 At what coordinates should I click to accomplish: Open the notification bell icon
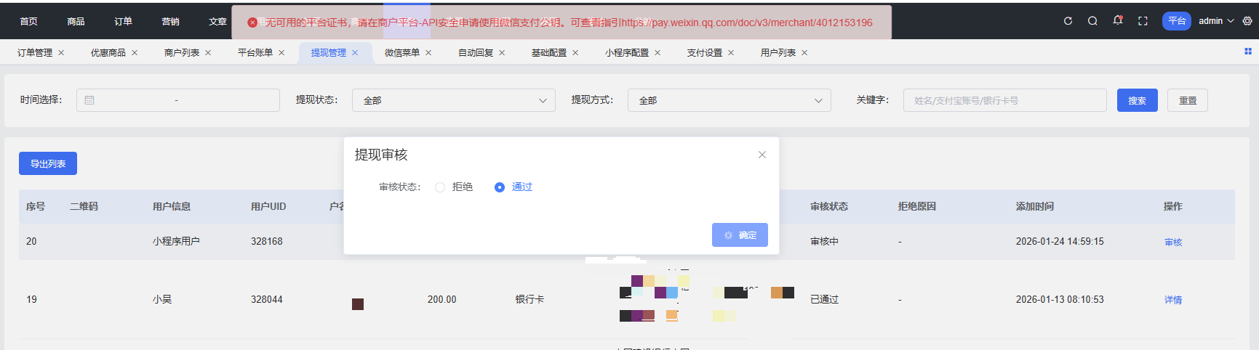[x=1118, y=21]
